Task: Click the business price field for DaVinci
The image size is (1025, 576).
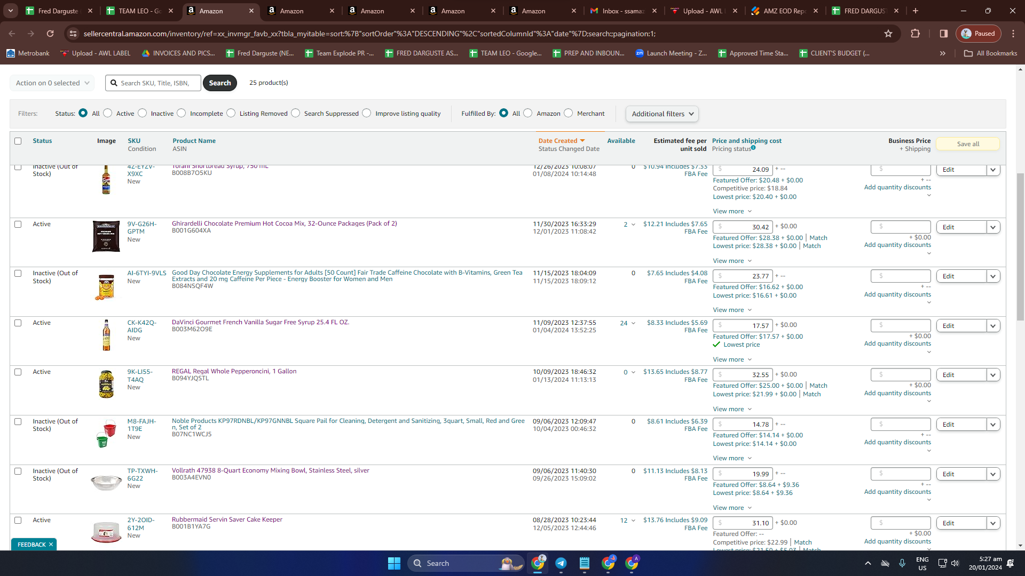Action: point(901,326)
